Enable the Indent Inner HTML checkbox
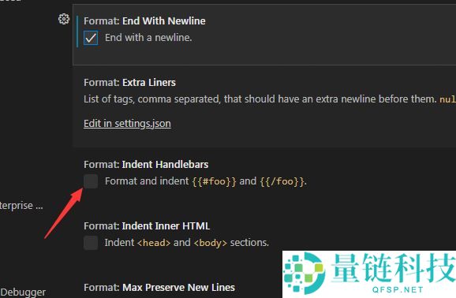456x298 pixels. pyautogui.click(x=91, y=243)
